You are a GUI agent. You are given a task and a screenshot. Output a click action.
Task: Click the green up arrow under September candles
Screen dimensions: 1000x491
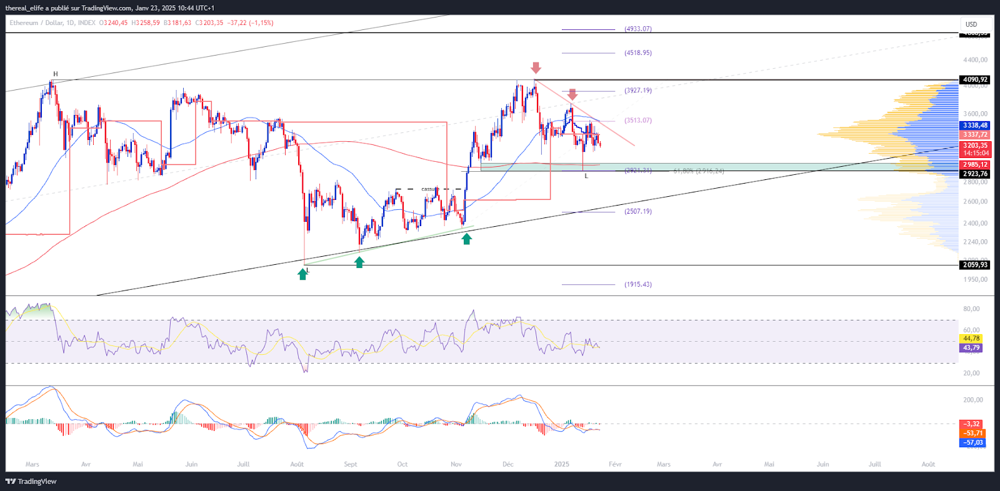(x=359, y=262)
